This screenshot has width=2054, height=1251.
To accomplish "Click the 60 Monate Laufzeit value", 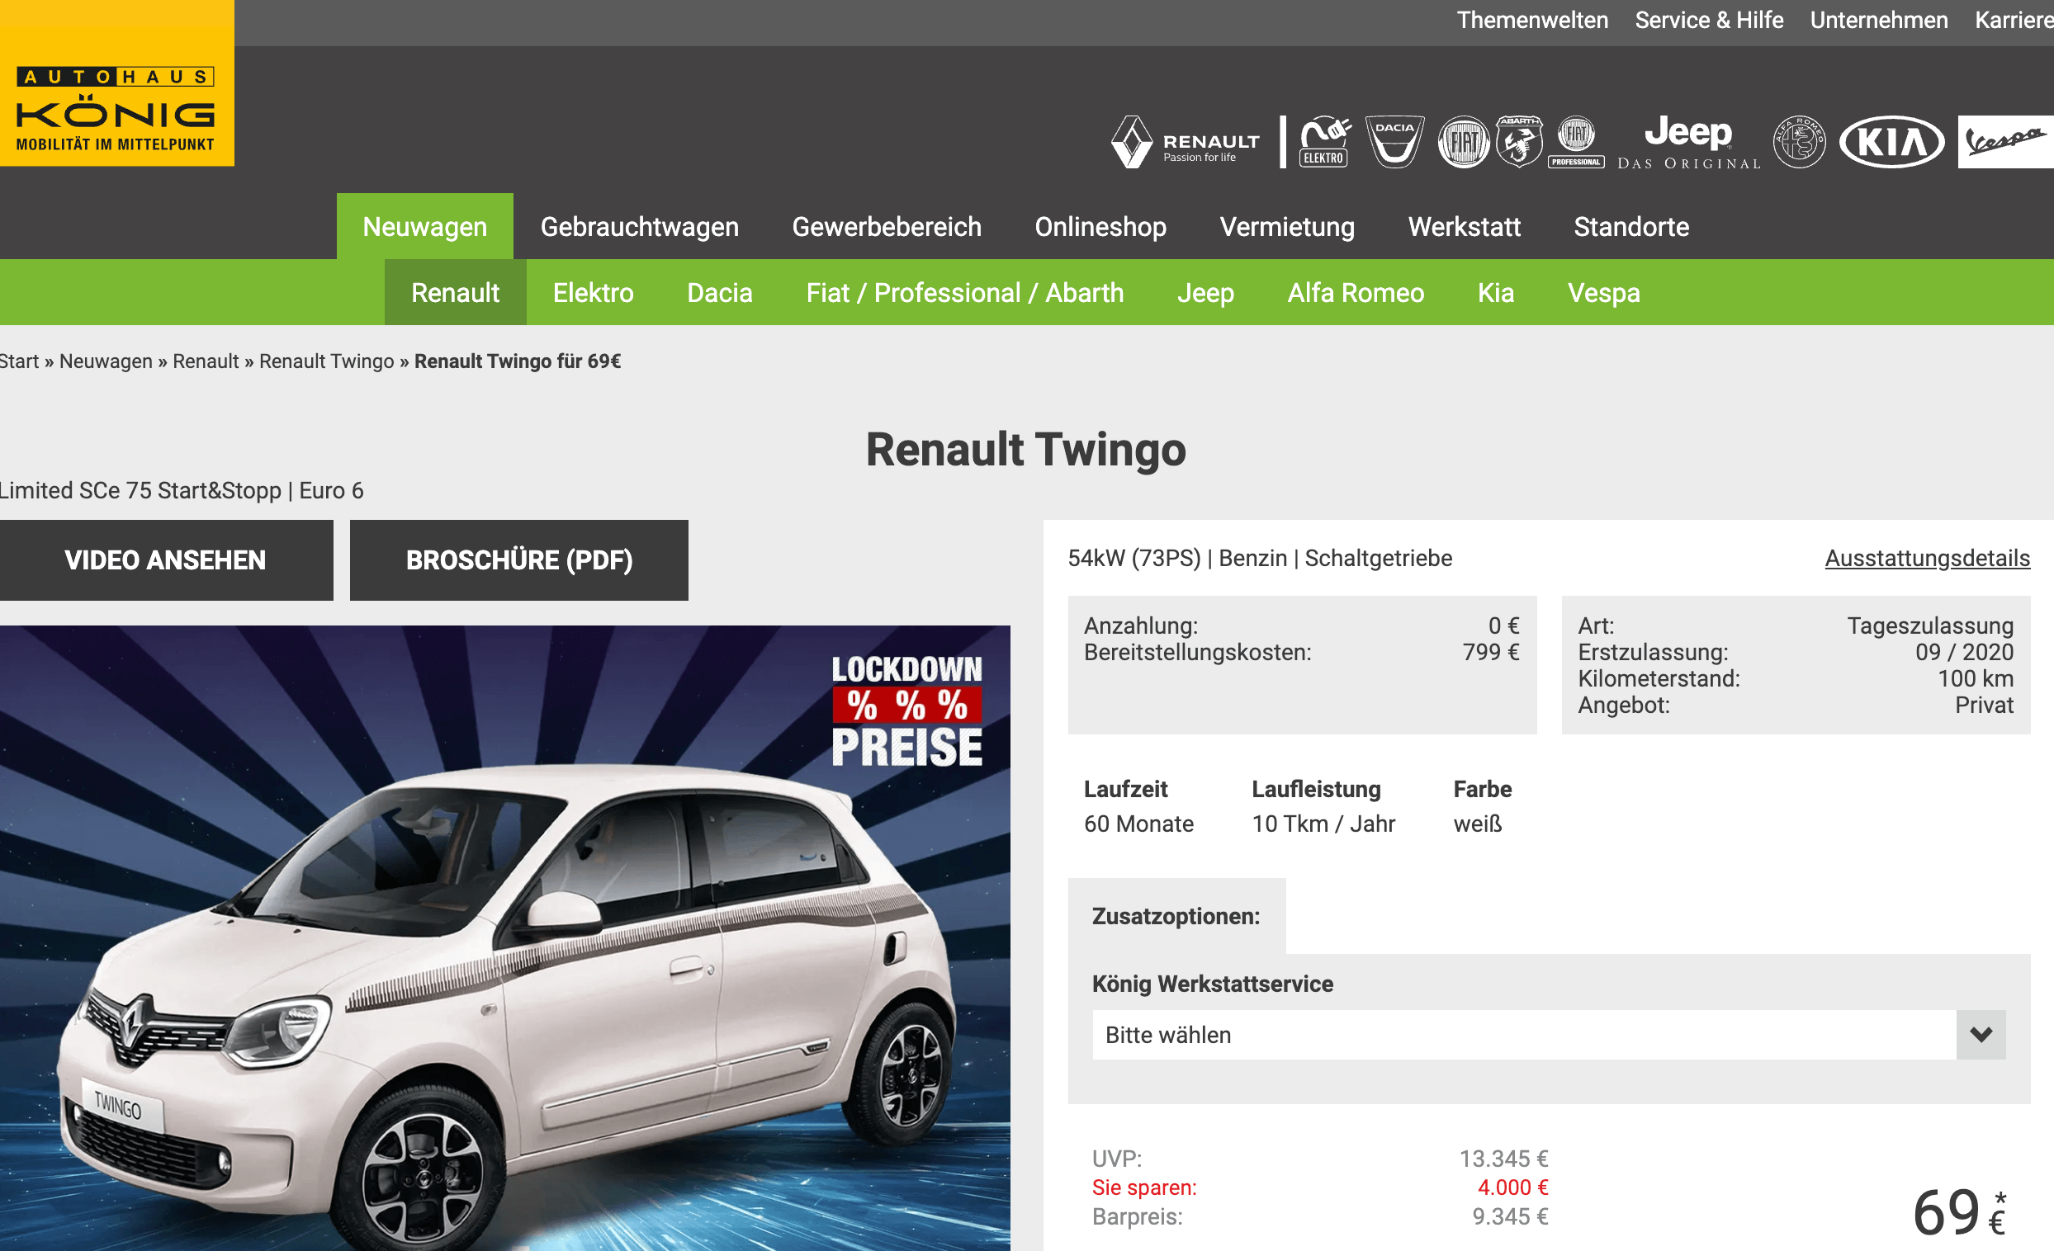I will tap(1138, 824).
